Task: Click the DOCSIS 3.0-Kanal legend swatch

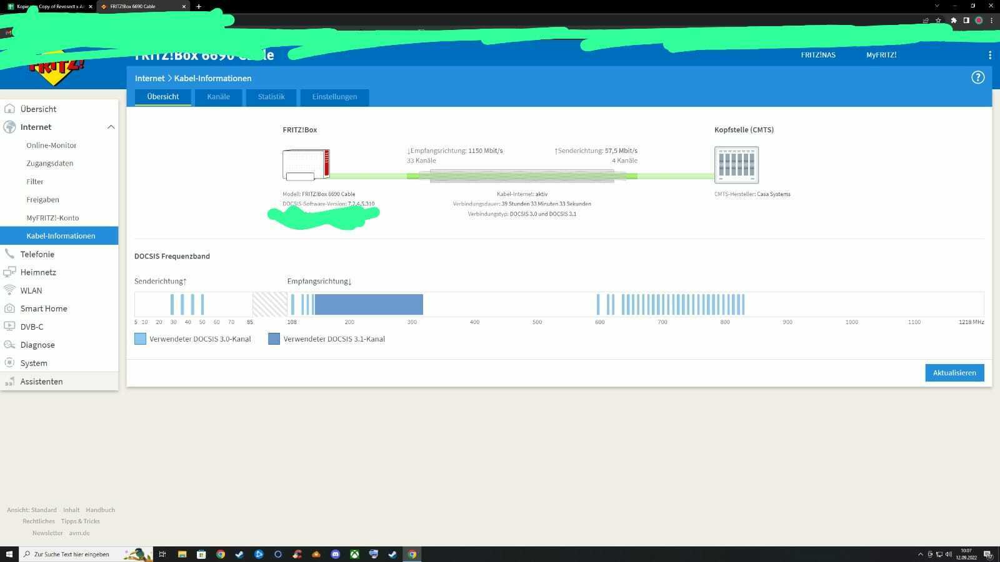Action: click(140, 339)
